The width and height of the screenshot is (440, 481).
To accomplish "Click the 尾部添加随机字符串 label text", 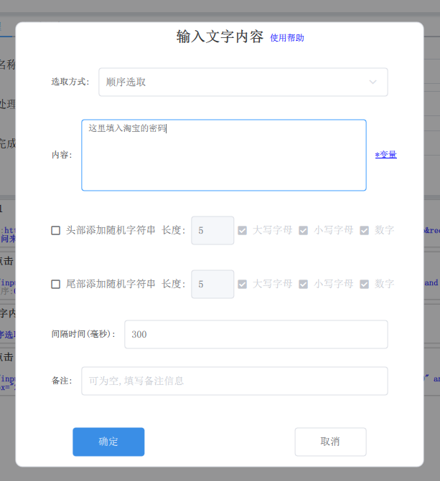I will pos(111,284).
